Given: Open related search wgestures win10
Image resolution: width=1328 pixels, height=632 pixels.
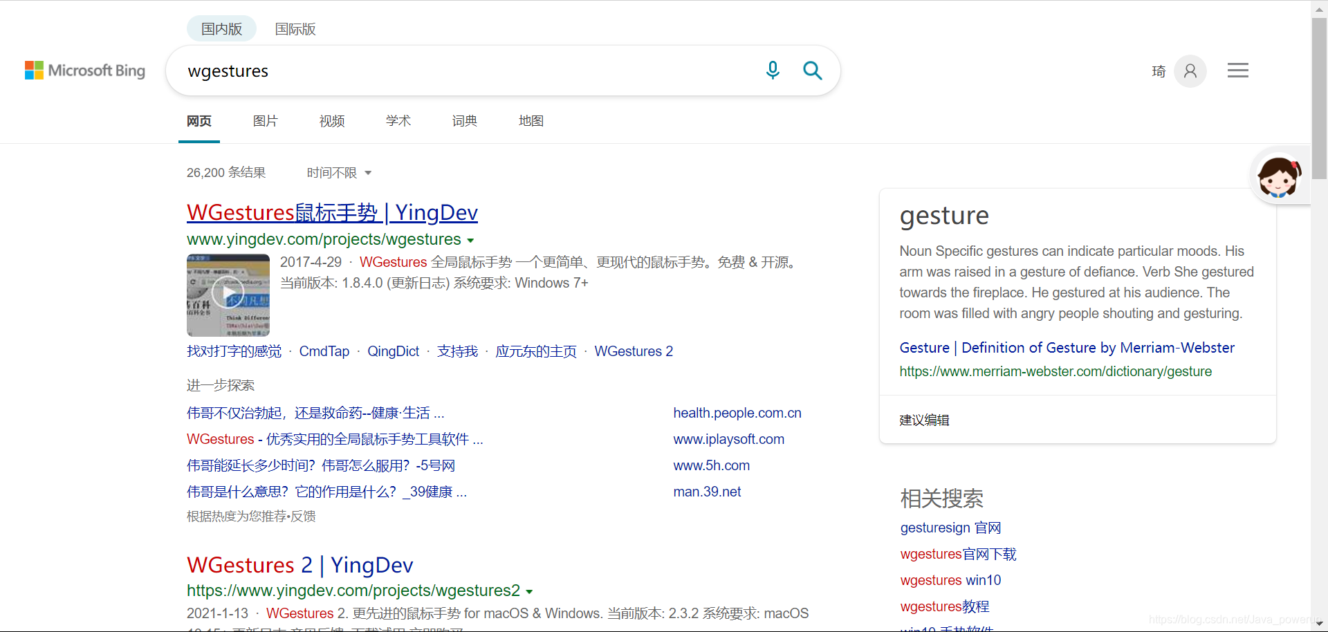Looking at the screenshot, I should (950, 580).
